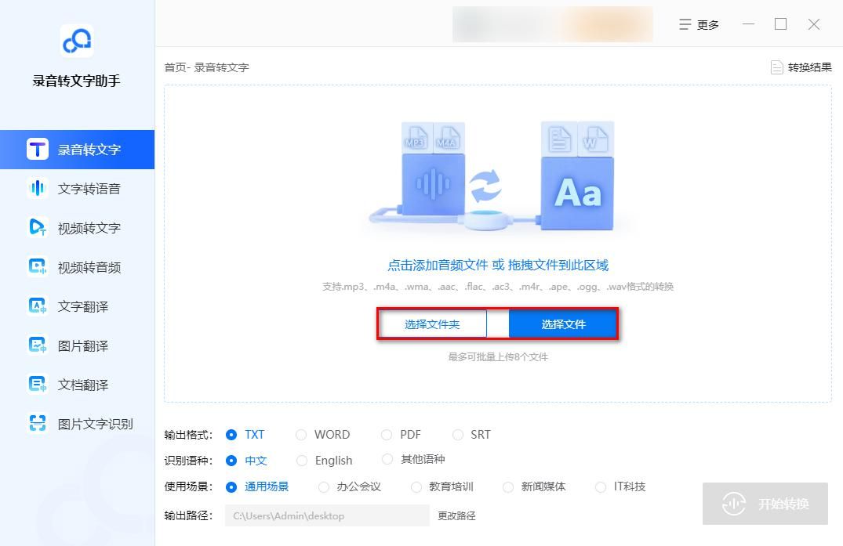Select TXT output format radio
Screen dimensions: 843x546
tap(231, 435)
